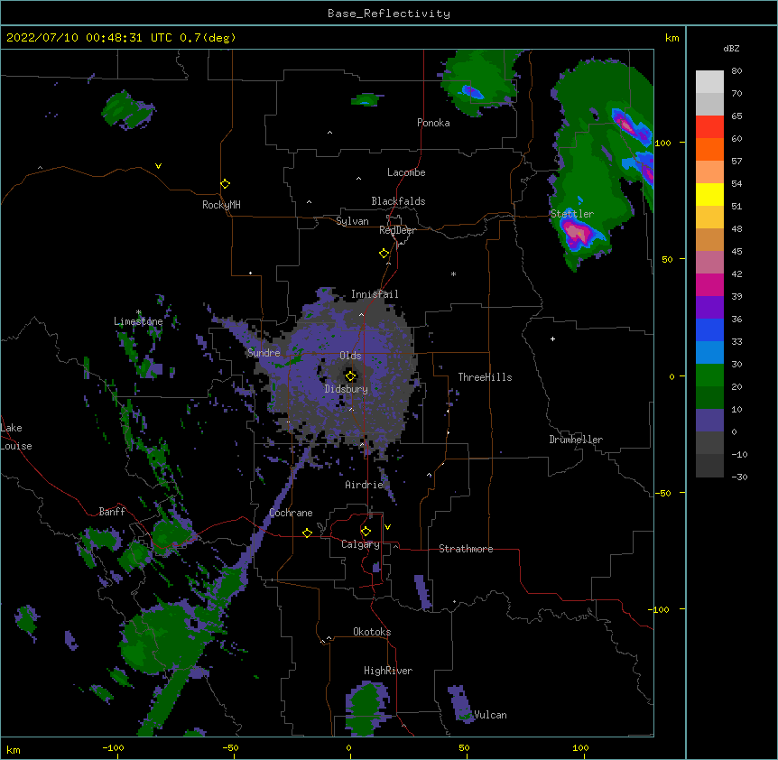This screenshot has width=778, height=760.
Task: Click the white plus marker north of Drumheller
Action: coord(552,338)
